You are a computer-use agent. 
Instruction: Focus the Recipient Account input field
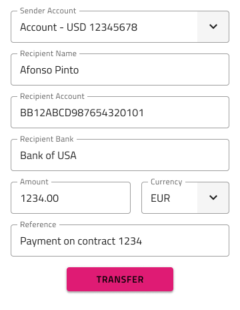click(120, 112)
